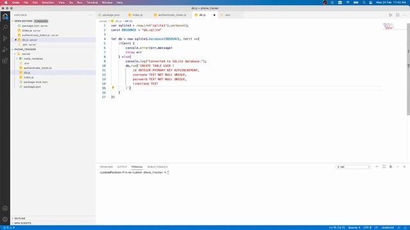Switch to the index.js editor tab

pos(138,15)
